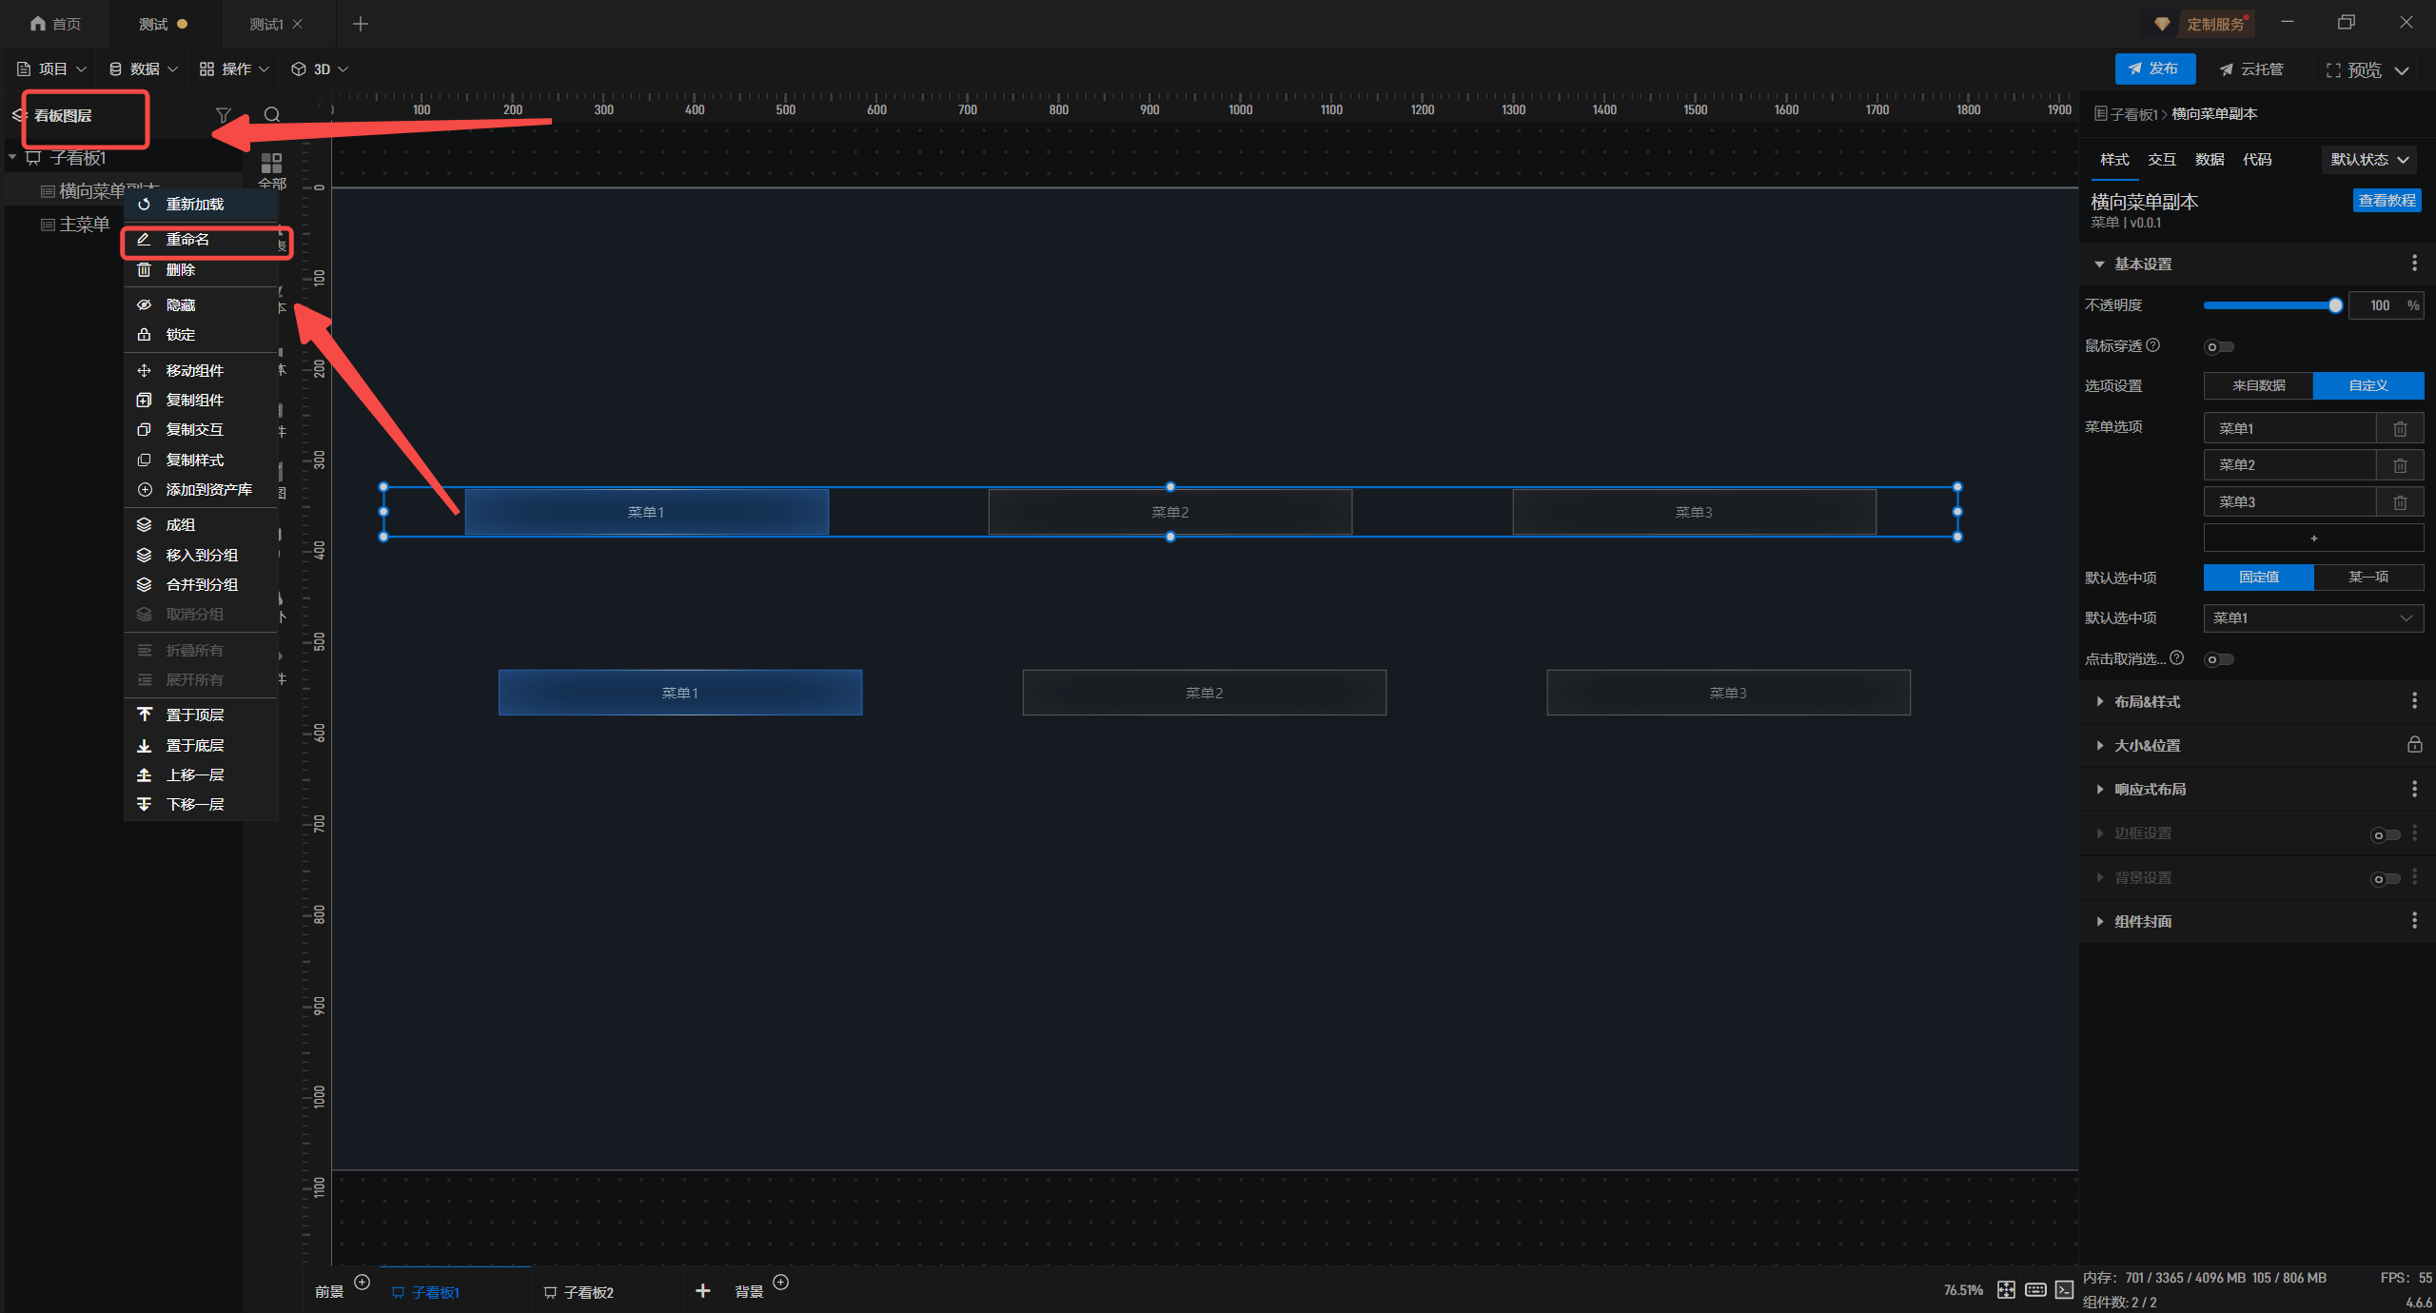The width and height of the screenshot is (2436, 1313).
Task: Click the fit-to-screen icon in status bar
Action: pyautogui.click(x=2006, y=1290)
